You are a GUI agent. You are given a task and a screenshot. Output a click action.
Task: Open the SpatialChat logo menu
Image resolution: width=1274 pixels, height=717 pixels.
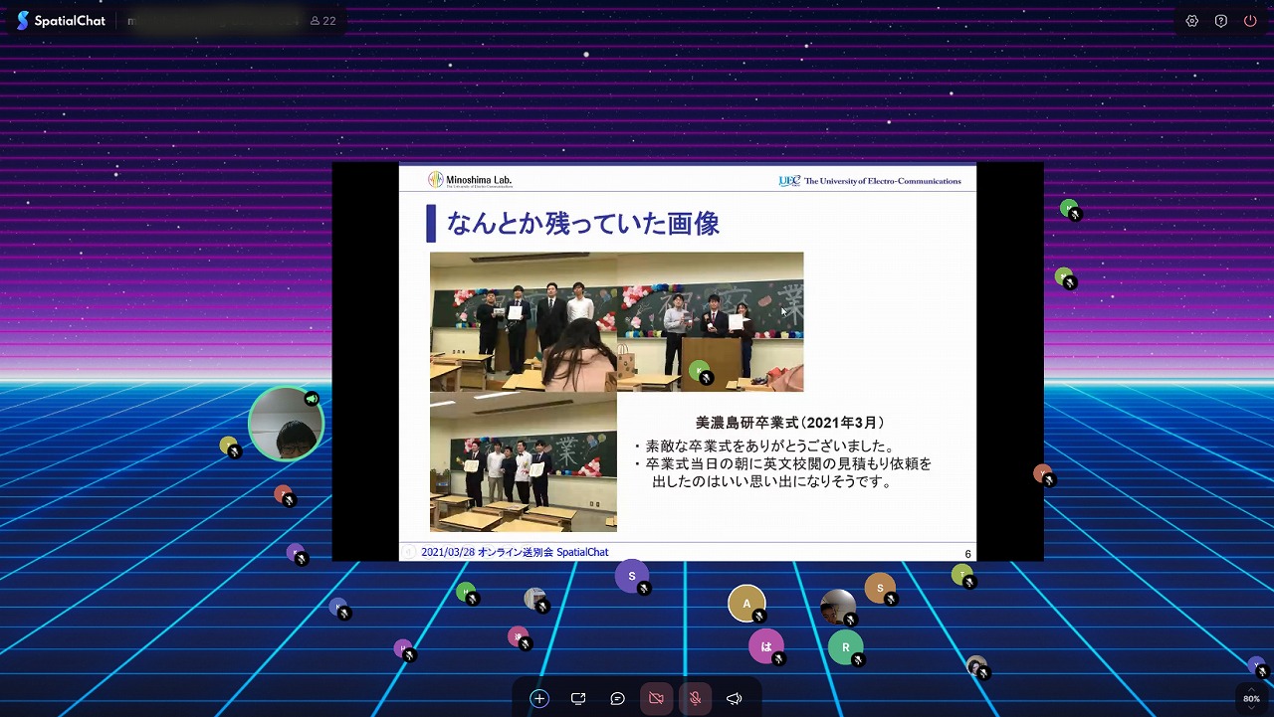click(x=61, y=21)
